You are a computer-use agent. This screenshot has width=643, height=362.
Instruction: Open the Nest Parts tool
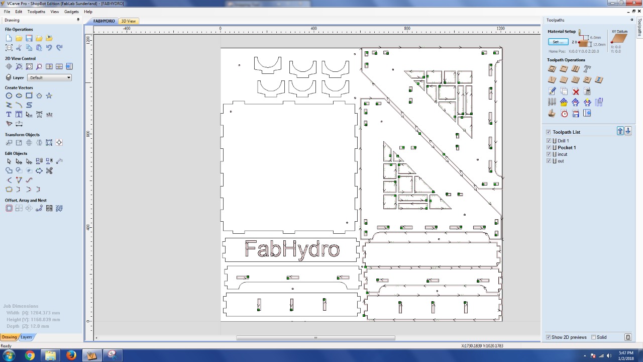coord(59,208)
